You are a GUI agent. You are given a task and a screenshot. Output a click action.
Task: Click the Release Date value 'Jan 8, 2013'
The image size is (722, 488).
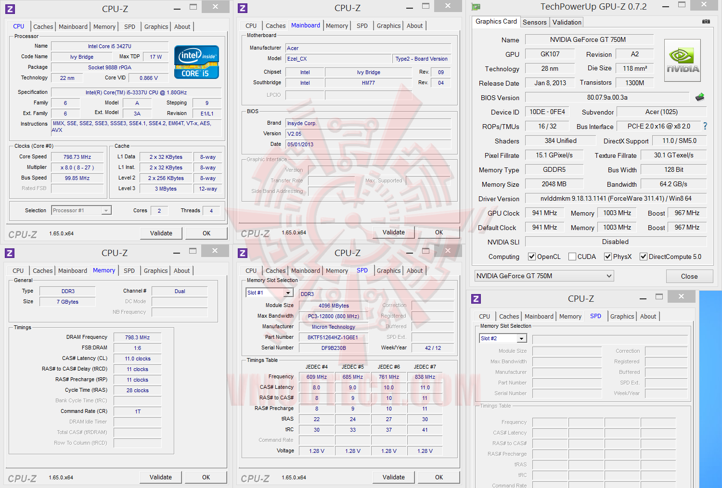point(550,83)
